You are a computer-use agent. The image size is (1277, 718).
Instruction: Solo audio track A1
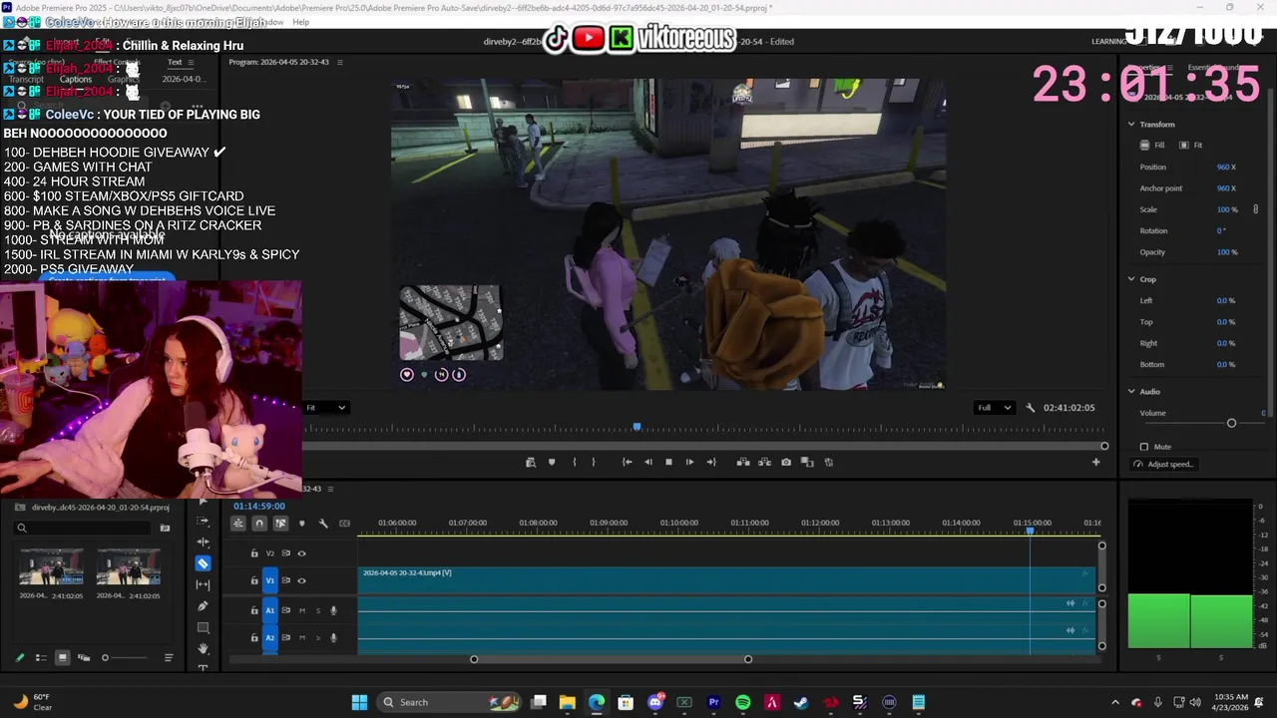318,610
